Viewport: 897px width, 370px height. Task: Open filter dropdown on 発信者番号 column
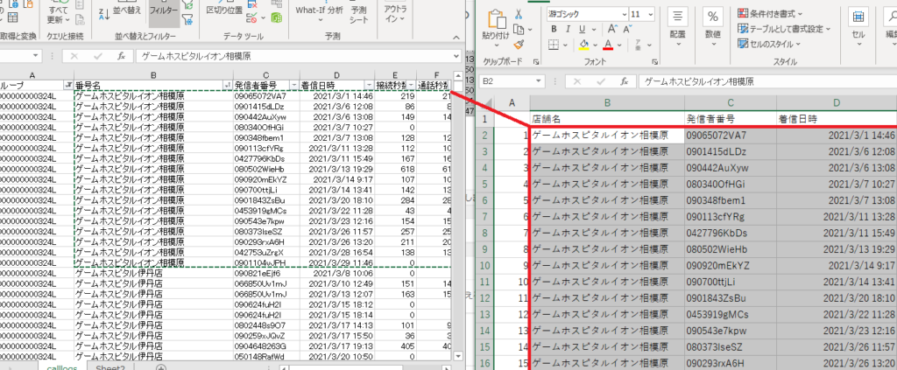294,85
